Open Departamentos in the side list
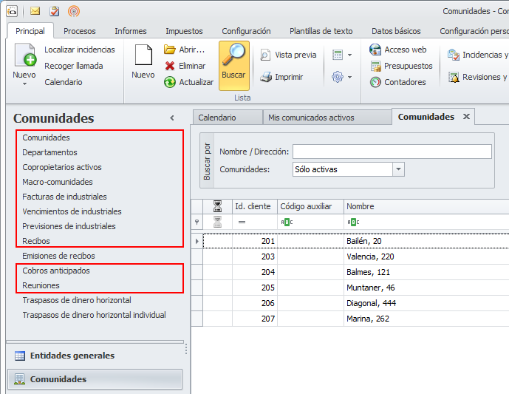The width and height of the screenshot is (509, 394). 49,152
